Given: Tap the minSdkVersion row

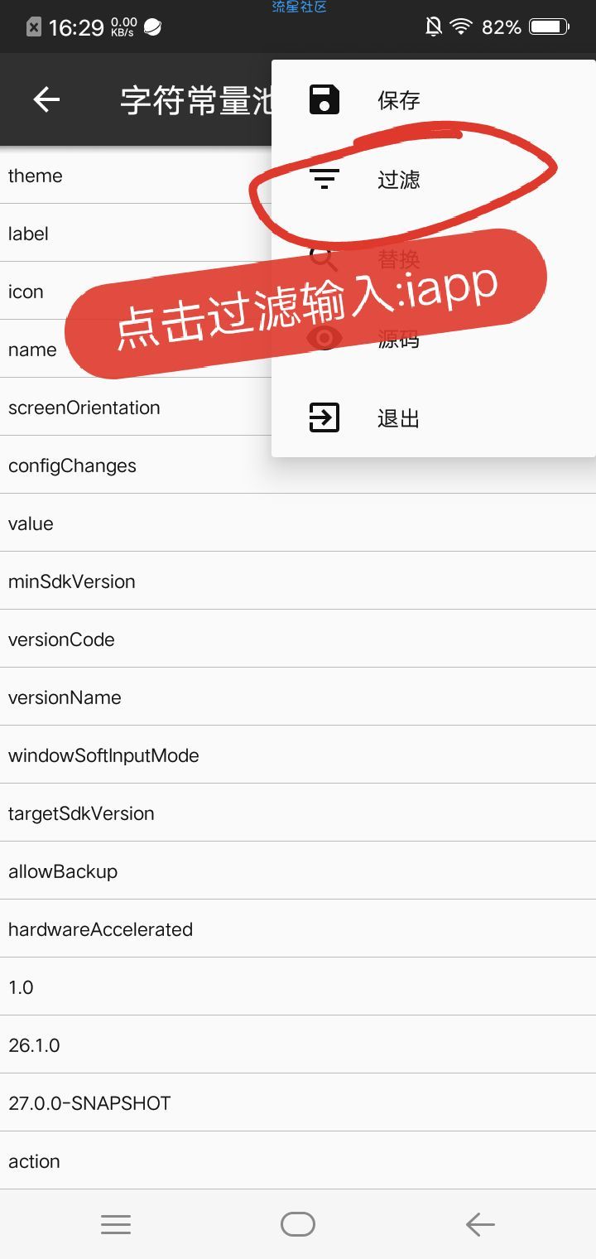Looking at the screenshot, I should coord(298,581).
